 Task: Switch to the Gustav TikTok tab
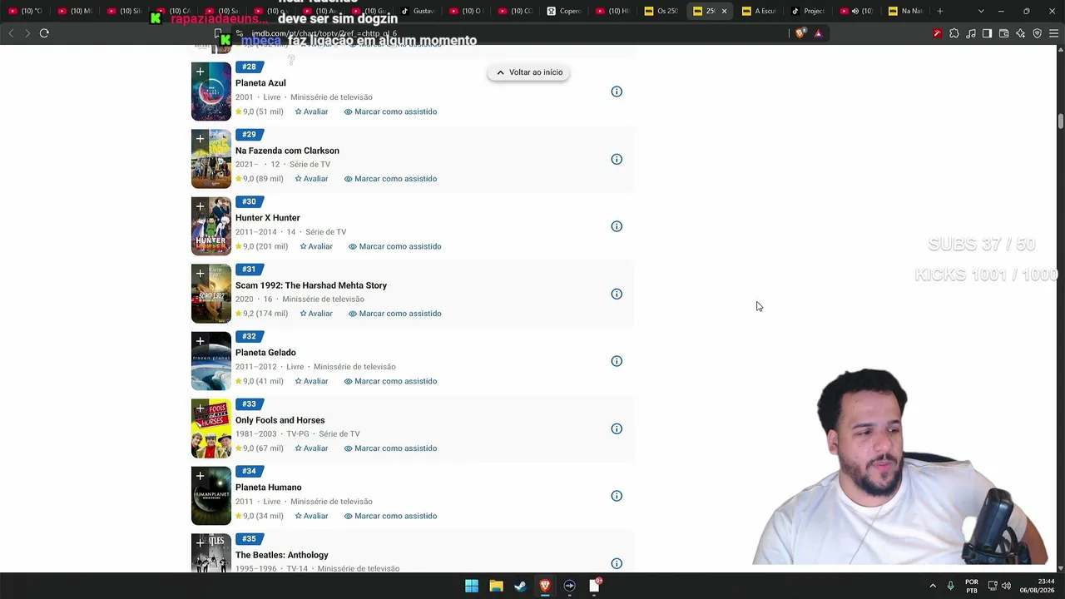pos(418,11)
